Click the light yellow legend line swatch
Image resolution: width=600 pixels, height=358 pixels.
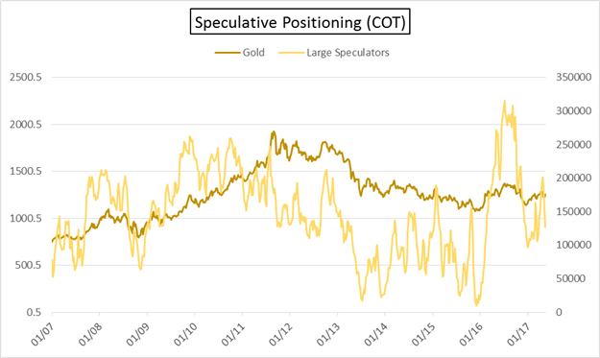[x=291, y=53]
